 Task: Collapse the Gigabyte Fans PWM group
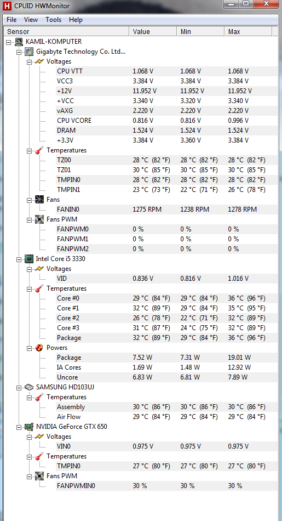[x=29, y=219]
